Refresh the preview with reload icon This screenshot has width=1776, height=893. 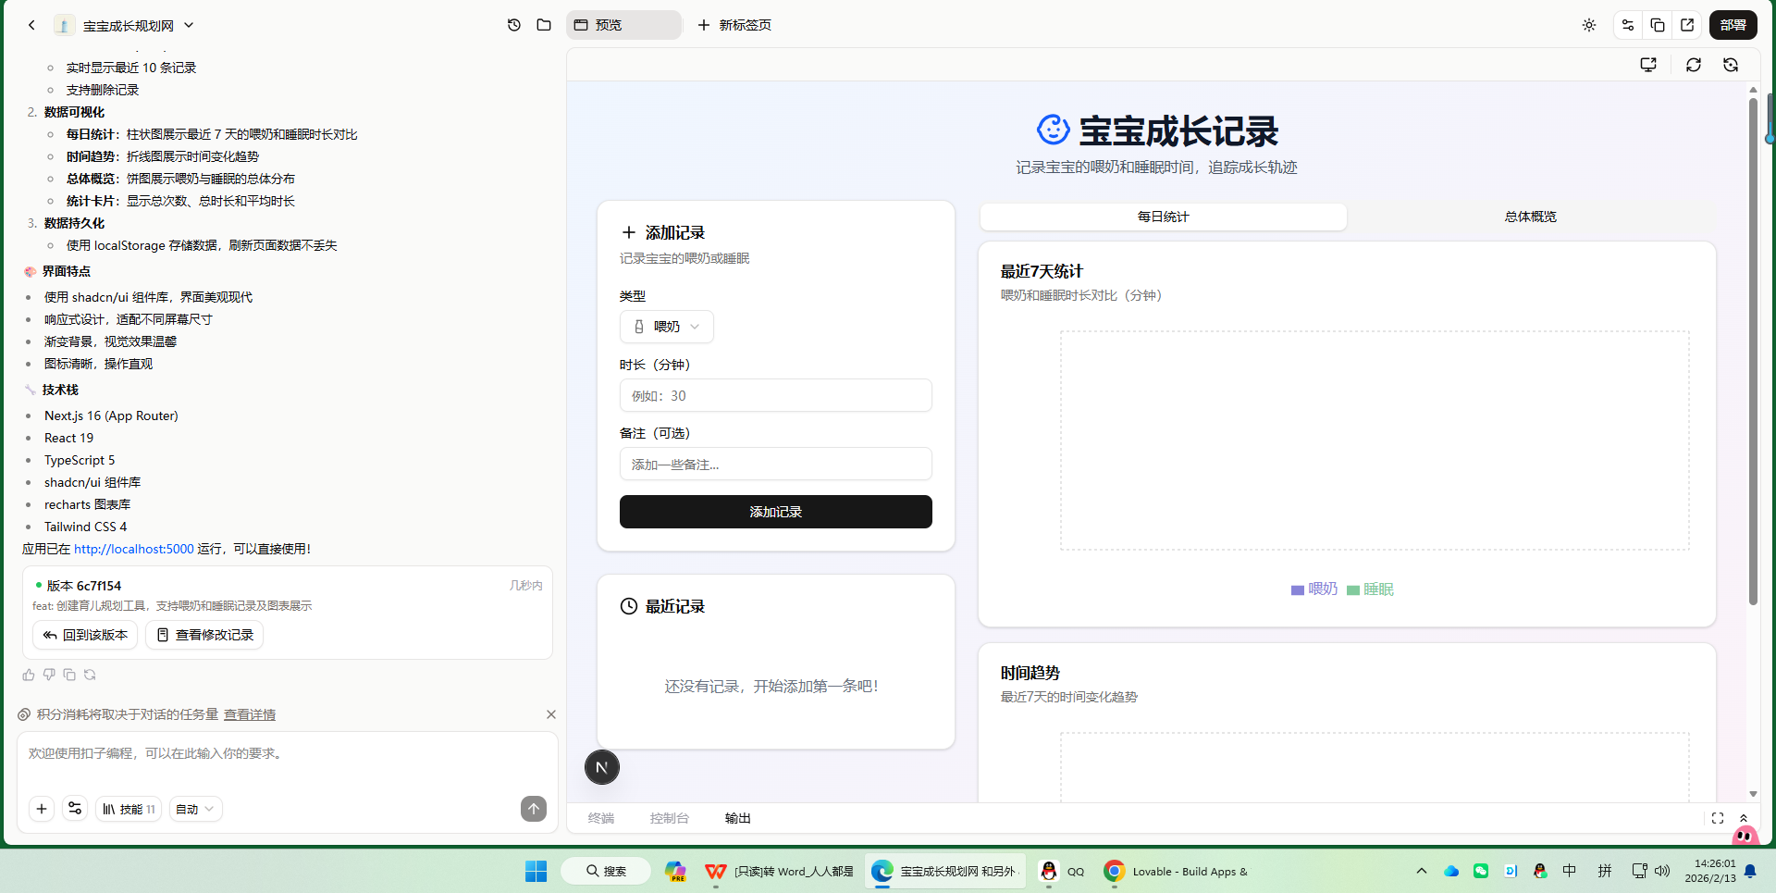coord(1694,65)
